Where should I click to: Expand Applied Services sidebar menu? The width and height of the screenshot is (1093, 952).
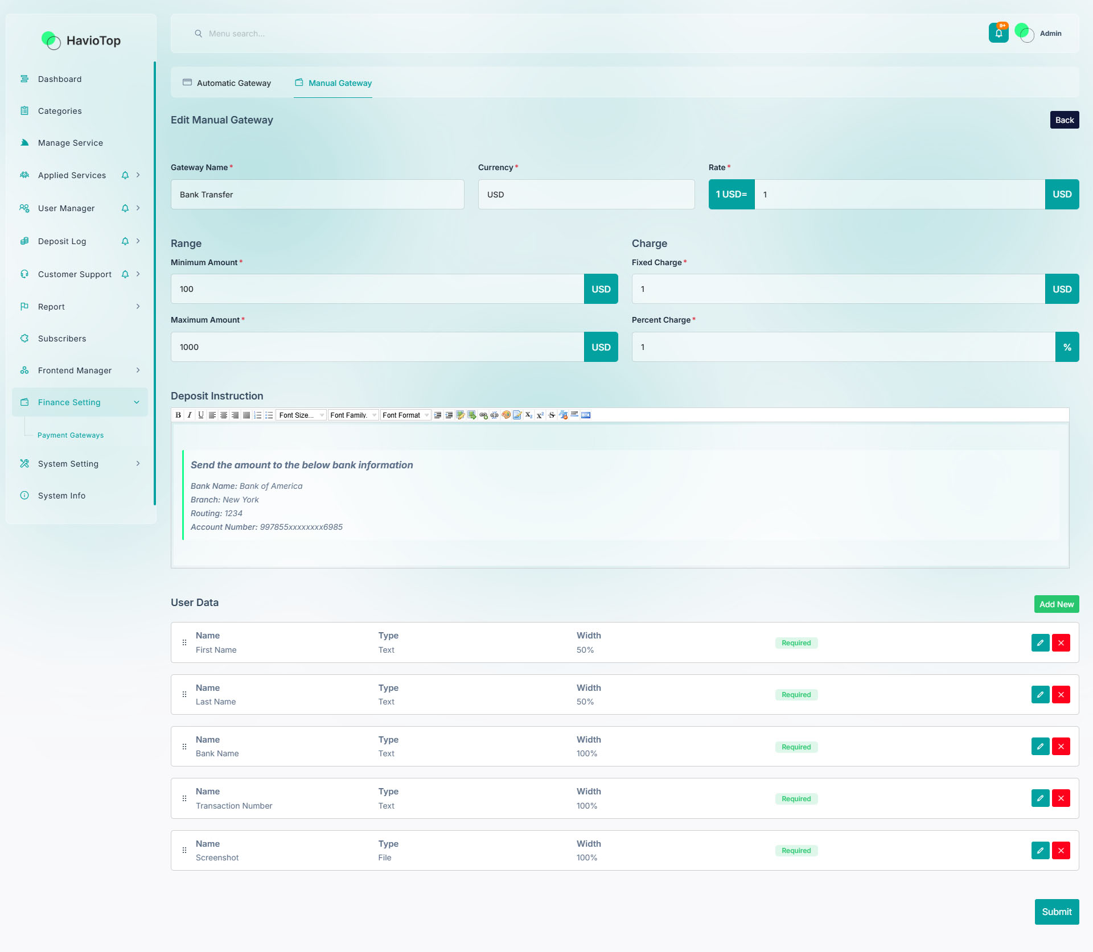click(x=80, y=175)
